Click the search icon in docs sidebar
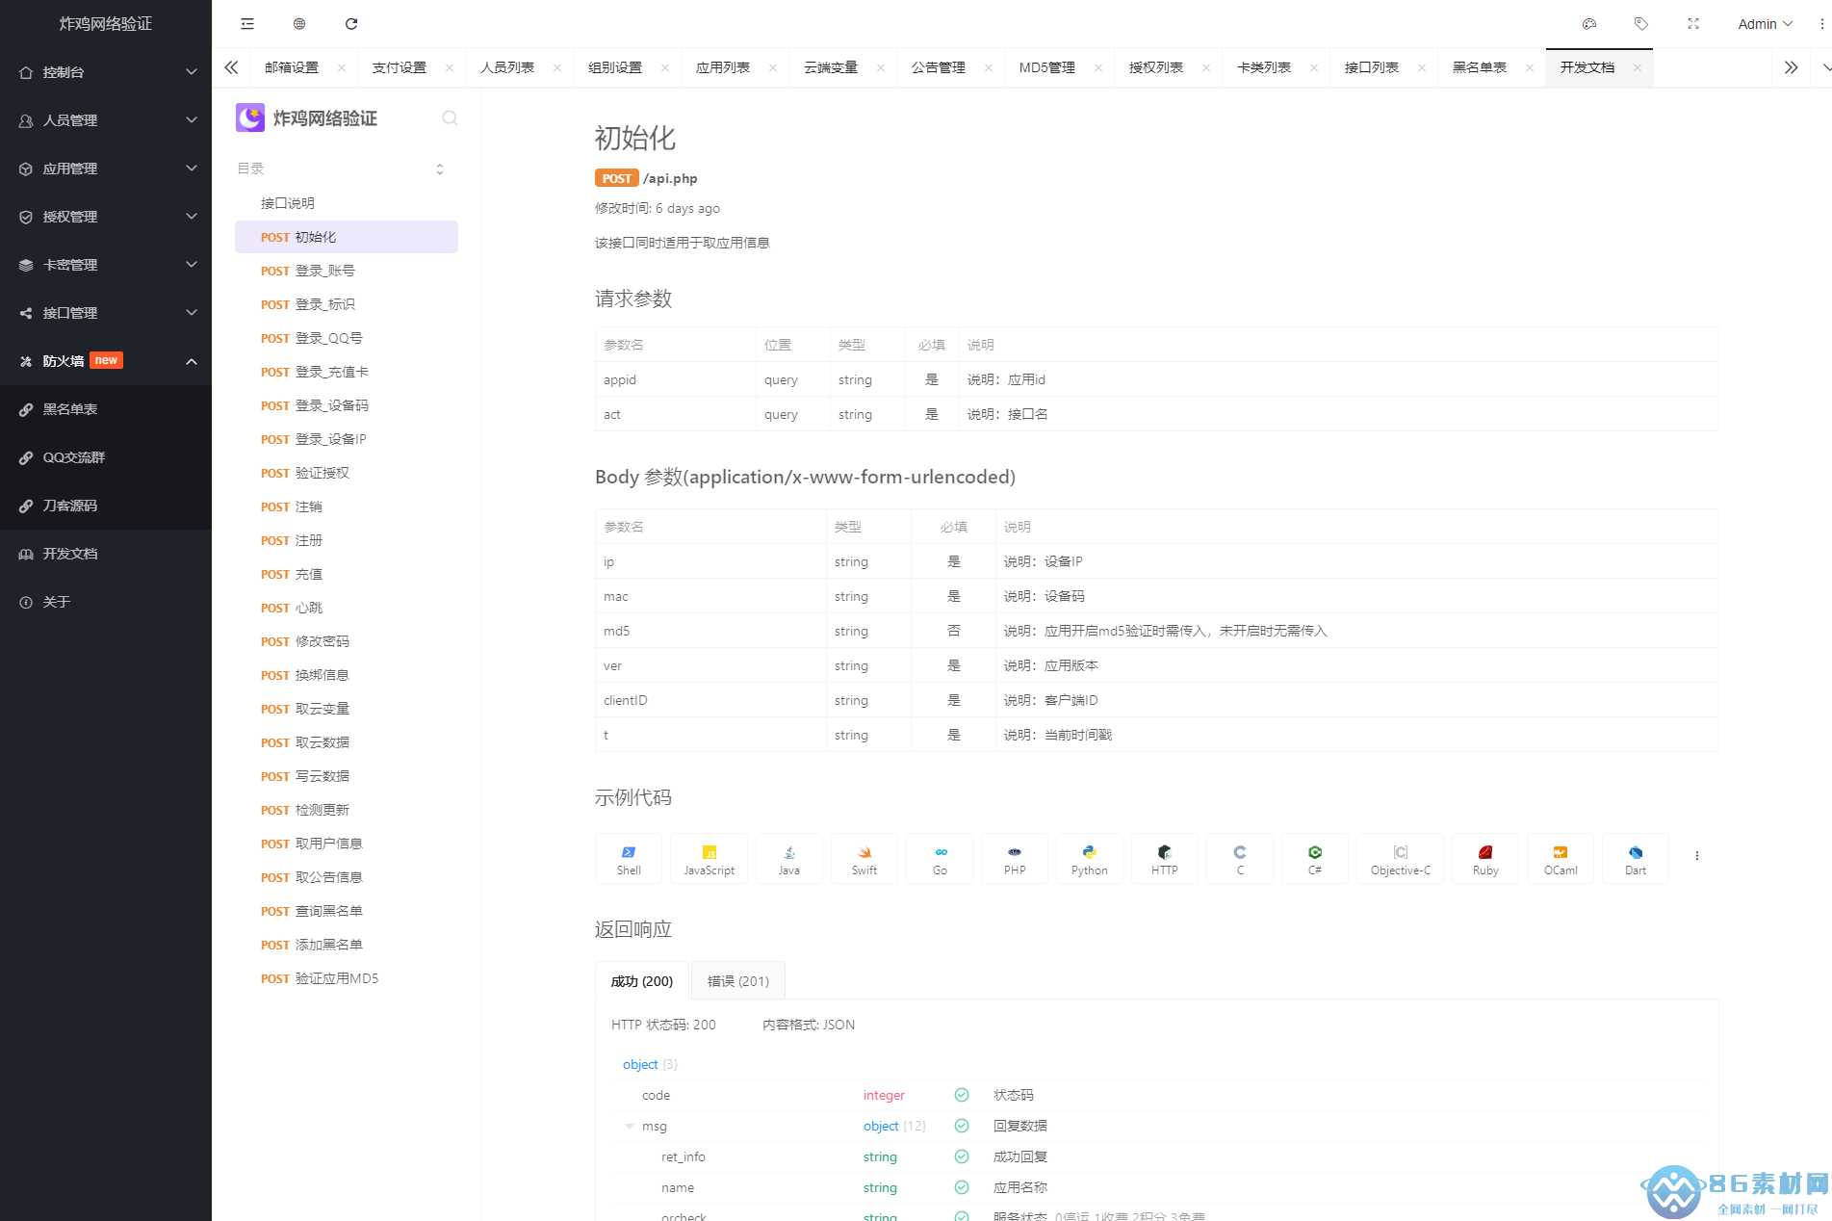 pyautogui.click(x=450, y=118)
